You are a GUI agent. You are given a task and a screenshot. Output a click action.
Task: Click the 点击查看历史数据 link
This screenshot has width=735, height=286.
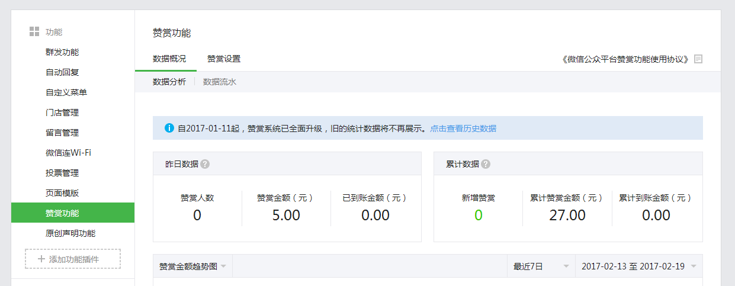(463, 128)
